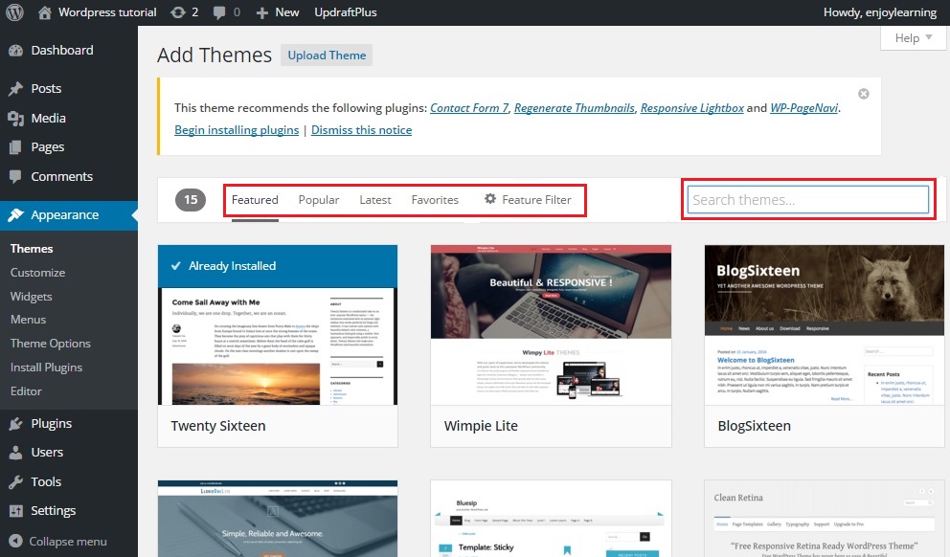Open Menus in the Appearance submenu

click(28, 320)
